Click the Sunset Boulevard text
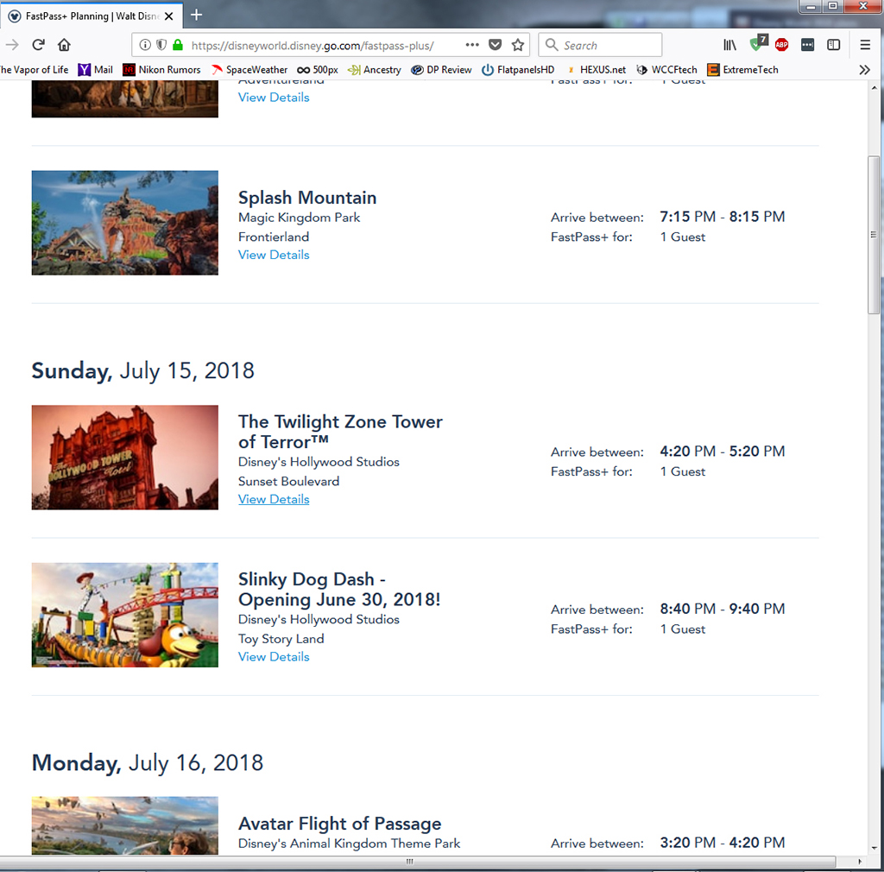 288,482
